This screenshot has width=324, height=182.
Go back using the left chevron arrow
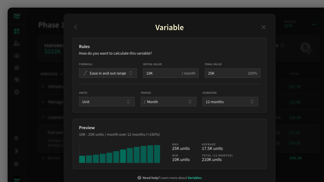pyautogui.click(x=75, y=27)
